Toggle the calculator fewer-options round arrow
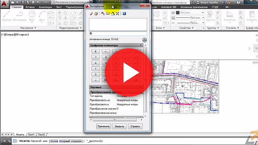 click(144, 40)
